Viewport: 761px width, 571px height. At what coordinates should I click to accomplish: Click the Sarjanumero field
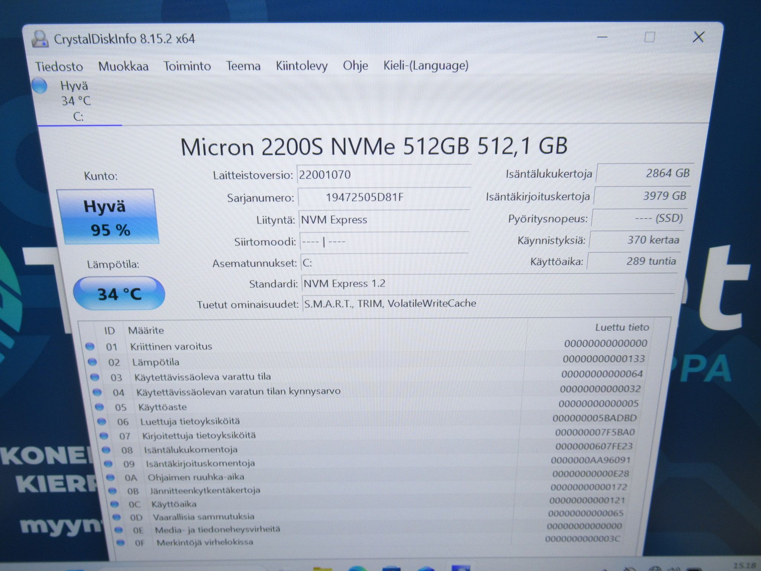tap(384, 197)
